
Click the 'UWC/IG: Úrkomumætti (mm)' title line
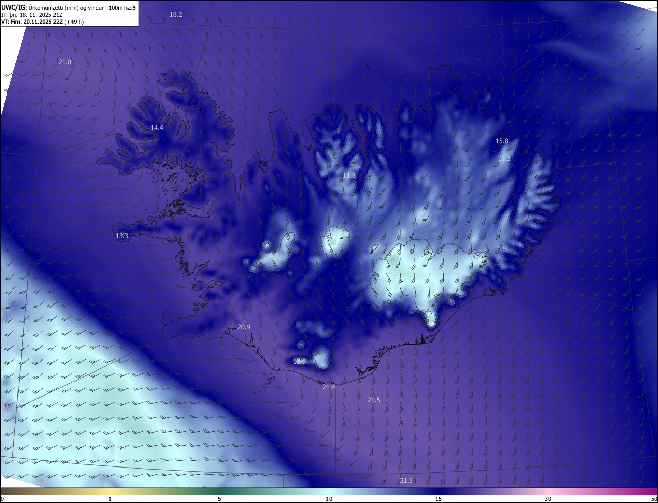tap(68, 7)
